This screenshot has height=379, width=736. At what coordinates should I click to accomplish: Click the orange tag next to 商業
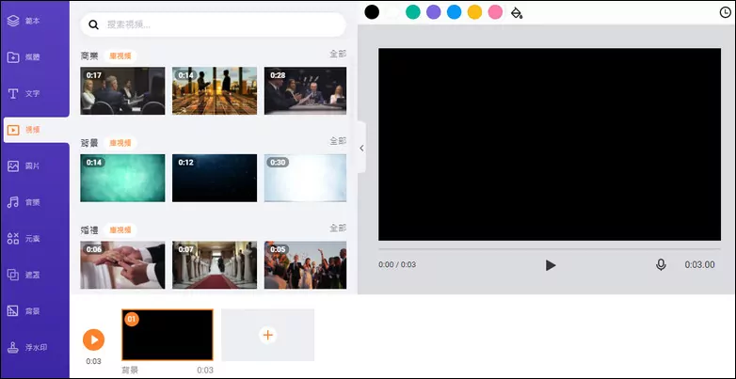(x=120, y=56)
